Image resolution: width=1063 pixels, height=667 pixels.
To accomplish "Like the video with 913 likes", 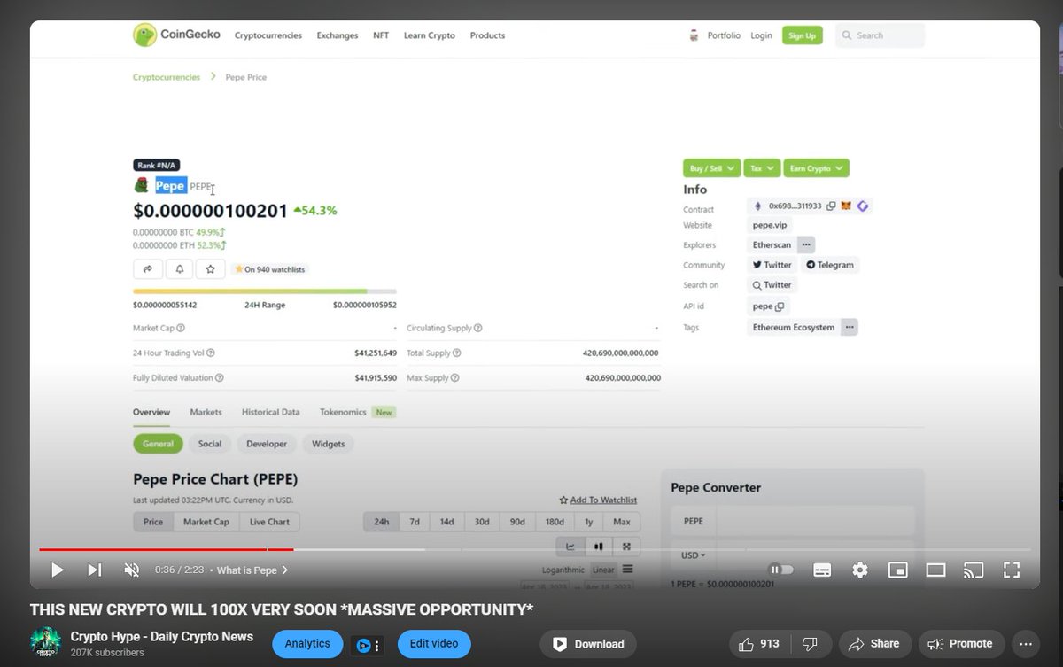I will click(761, 644).
